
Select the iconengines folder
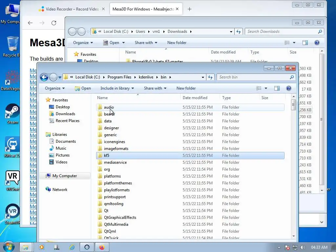coord(190,142)
